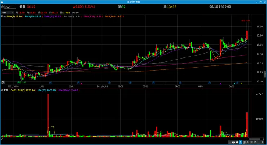Click the 23727 volume axis label
This screenshot has width=267, height=145.
click(x=259, y=94)
